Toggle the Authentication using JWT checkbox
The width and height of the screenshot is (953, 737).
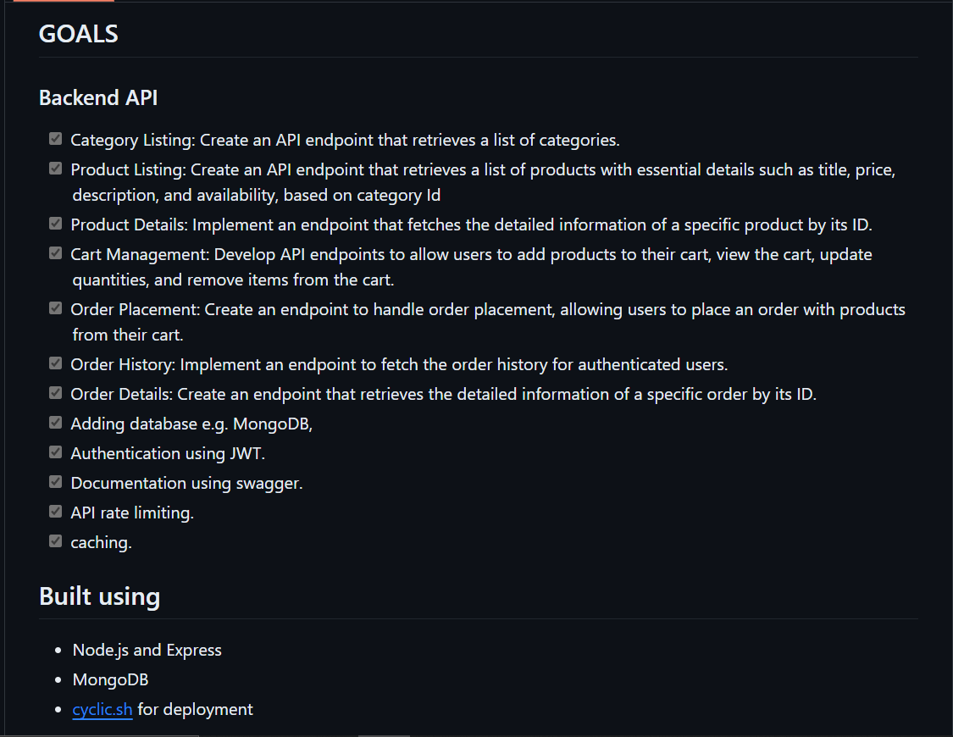[55, 452]
